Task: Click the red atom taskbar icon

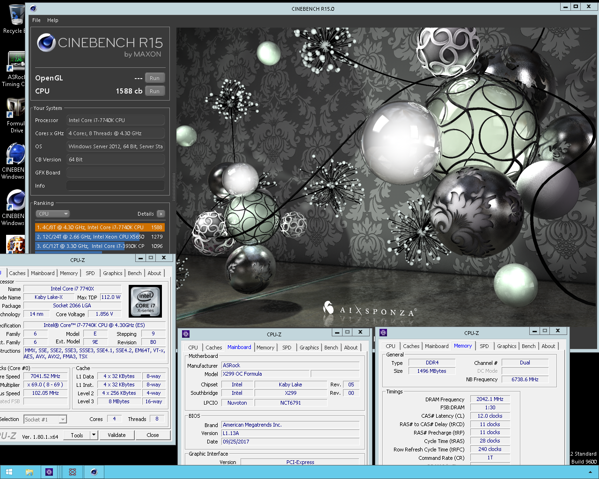Action: [72, 472]
